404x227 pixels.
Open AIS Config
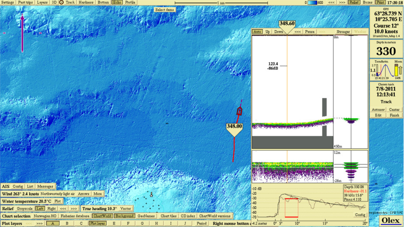coord(18,186)
